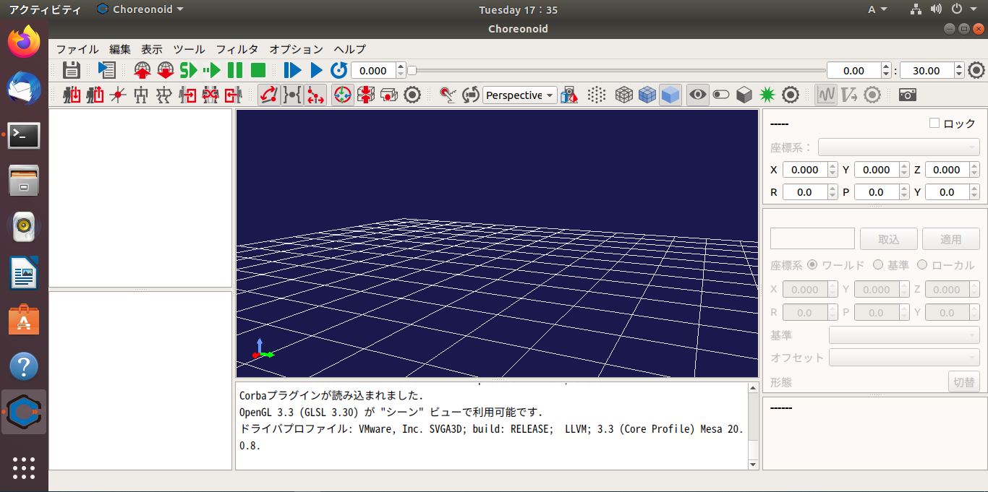This screenshot has height=492, width=988.
Task: Open Choreonoid app menu in top bar
Action: (140, 9)
